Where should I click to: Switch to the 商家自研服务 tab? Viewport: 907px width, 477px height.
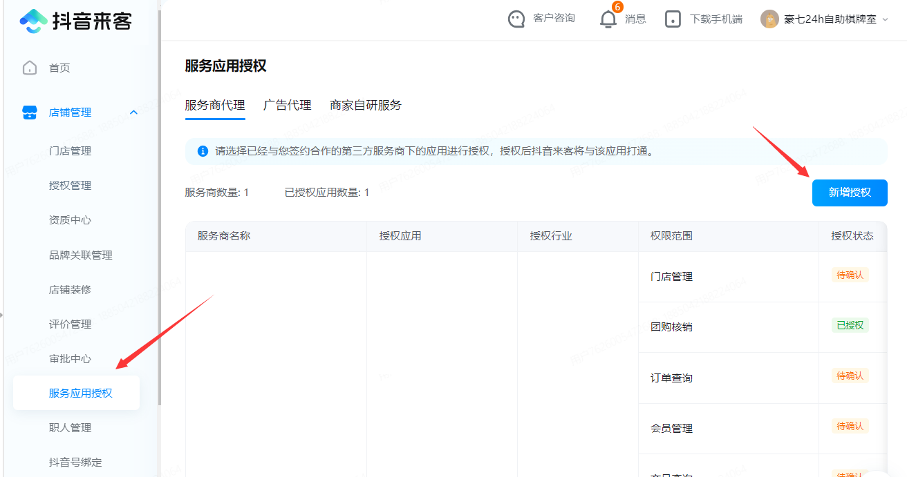pyautogui.click(x=366, y=106)
